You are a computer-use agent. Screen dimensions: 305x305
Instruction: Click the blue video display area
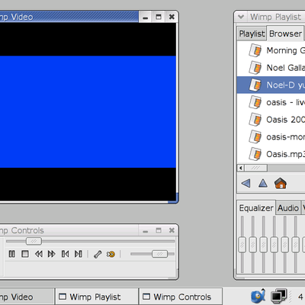88,112
